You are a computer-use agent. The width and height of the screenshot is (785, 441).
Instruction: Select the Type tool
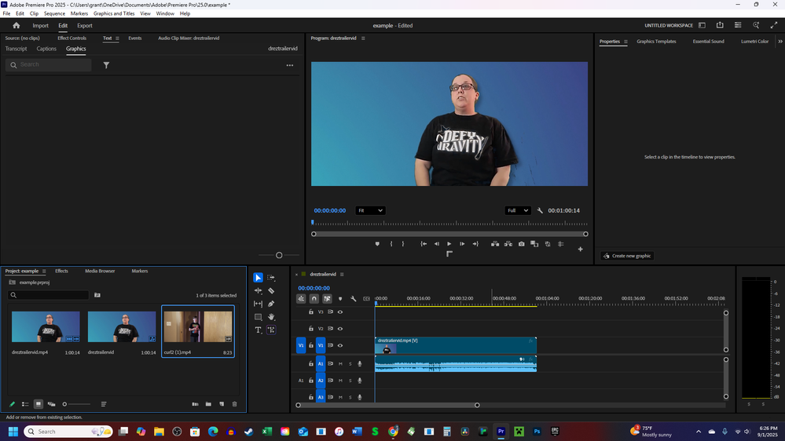pyautogui.click(x=258, y=330)
